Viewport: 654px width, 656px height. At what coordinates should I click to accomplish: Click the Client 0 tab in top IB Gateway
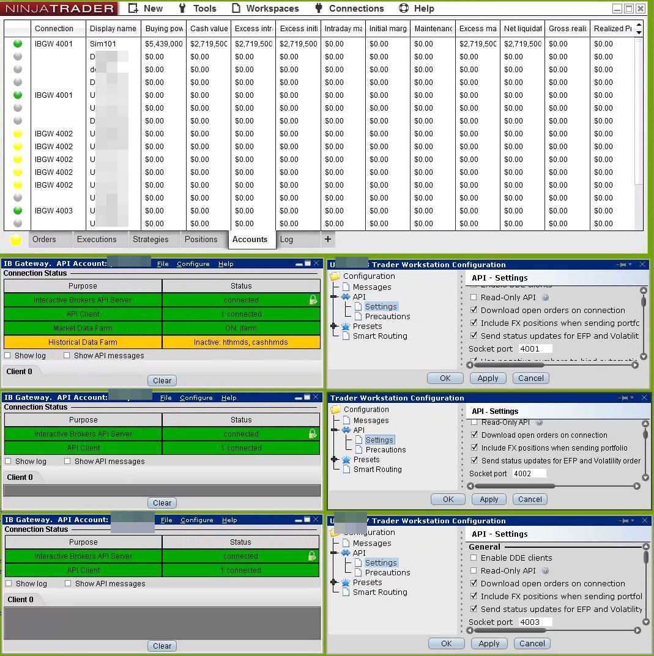(19, 372)
